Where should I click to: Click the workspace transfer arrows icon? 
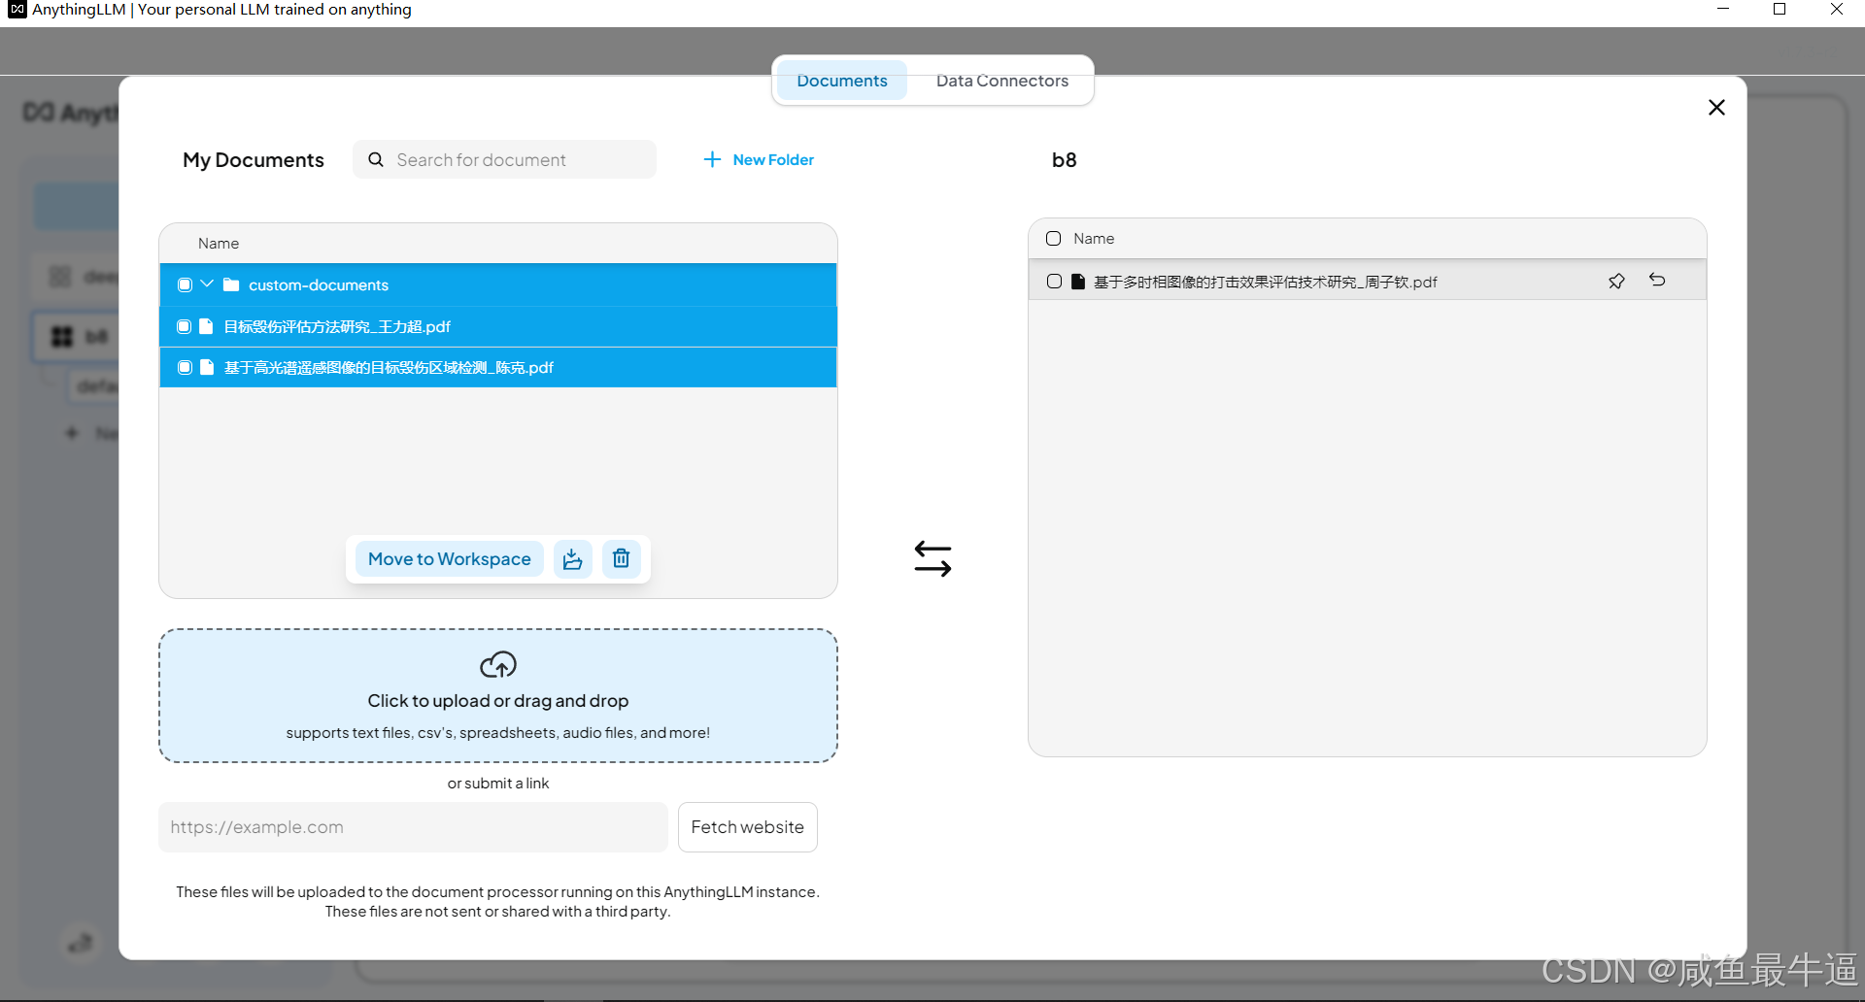coord(932,558)
